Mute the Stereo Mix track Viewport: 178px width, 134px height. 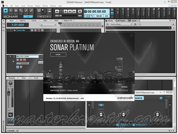(32, 30)
